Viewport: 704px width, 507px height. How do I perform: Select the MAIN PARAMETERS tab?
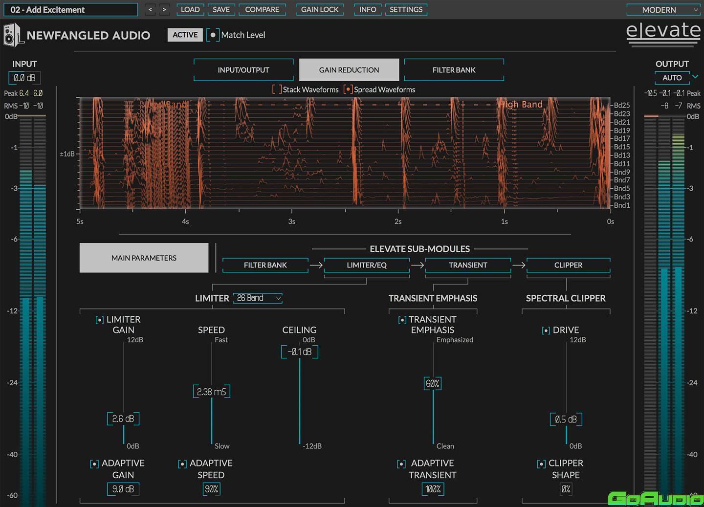144,258
